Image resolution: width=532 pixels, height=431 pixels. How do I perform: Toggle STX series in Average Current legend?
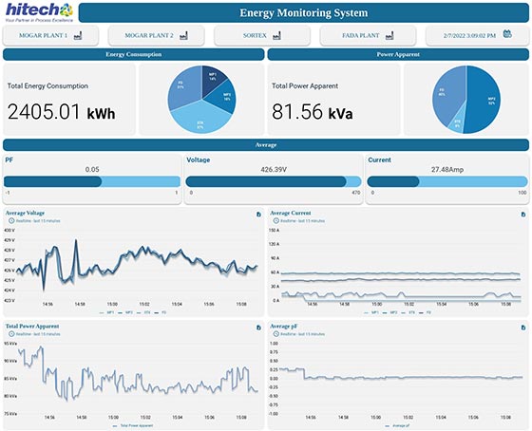pos(408,312)
